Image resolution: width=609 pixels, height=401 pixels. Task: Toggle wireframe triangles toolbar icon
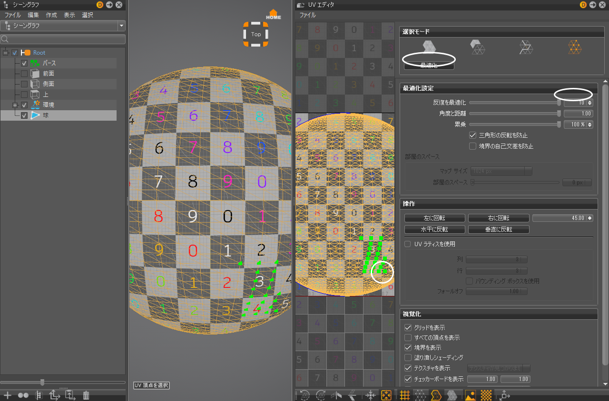(420, 395)
